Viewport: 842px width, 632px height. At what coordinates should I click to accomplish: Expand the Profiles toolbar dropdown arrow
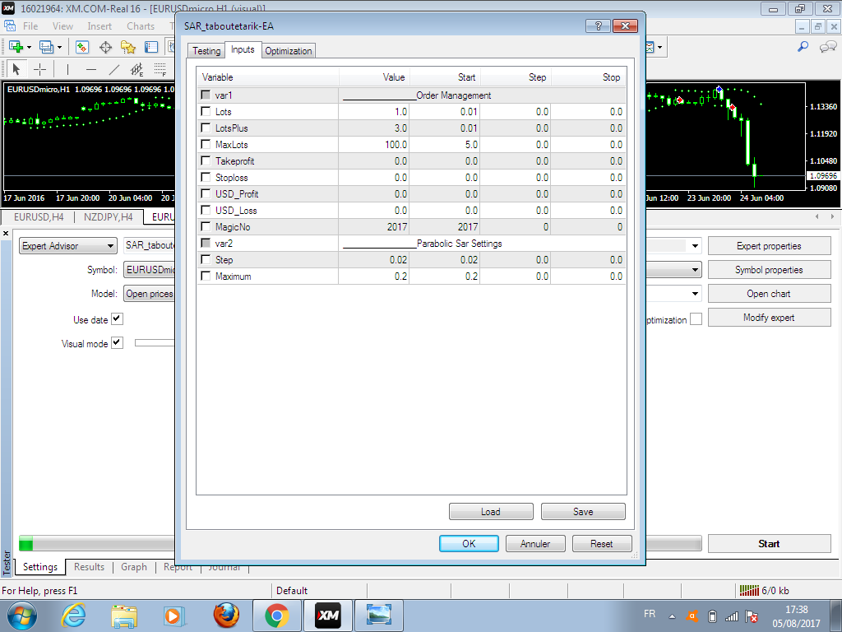(59, 47)
